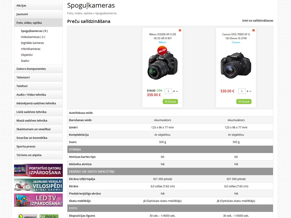The image size is (291, 218).
Task: Select Hibrīdkameras subcategory
Action: click(31, 49)
